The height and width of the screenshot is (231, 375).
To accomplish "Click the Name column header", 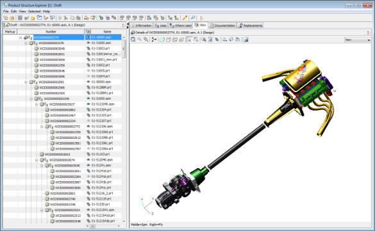I will [x=107, y=31].
